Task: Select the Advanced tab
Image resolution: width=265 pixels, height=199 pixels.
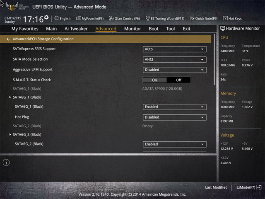Action: [x=106, y=29]
